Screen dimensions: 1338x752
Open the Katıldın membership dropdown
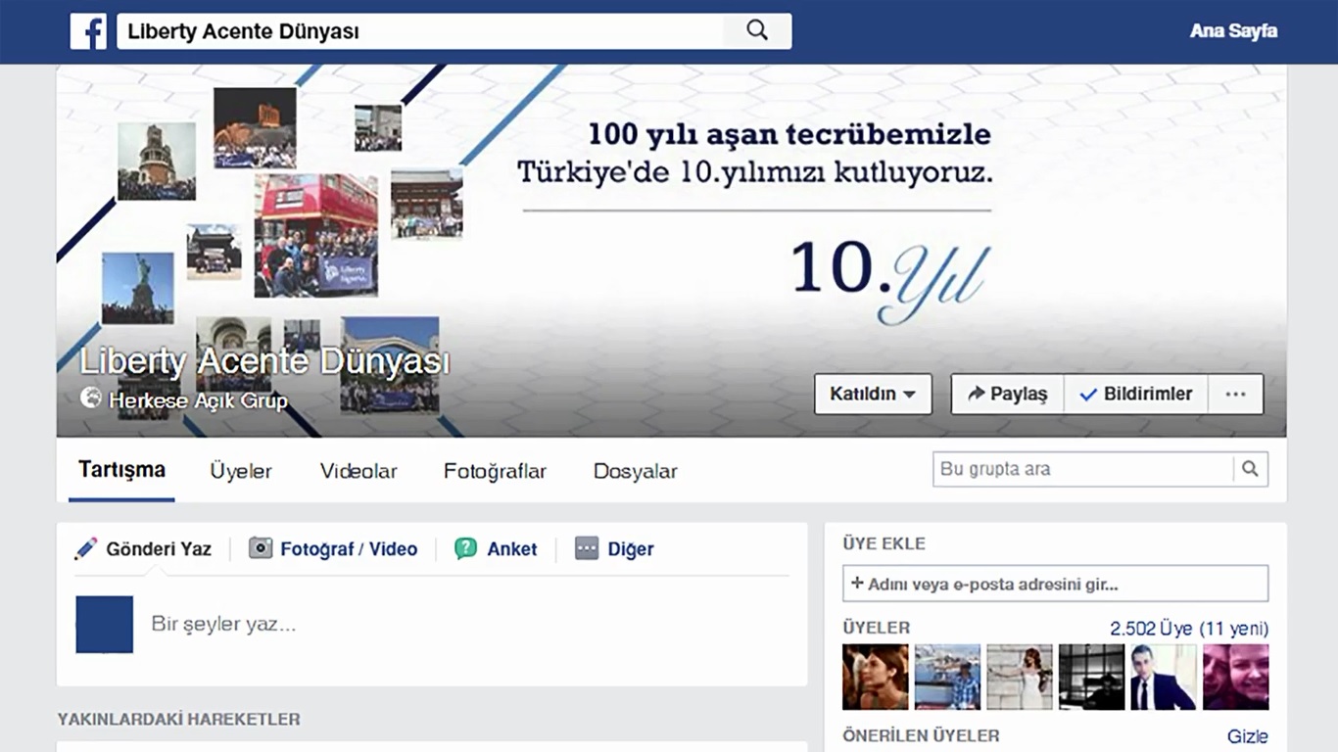point(872,394)
